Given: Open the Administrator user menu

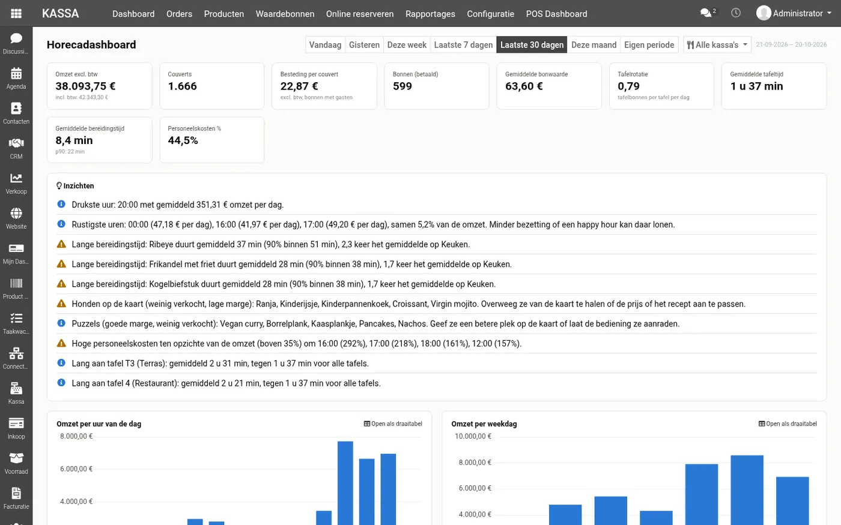Looking at the screenshot, I should click(x=794, y=13).
